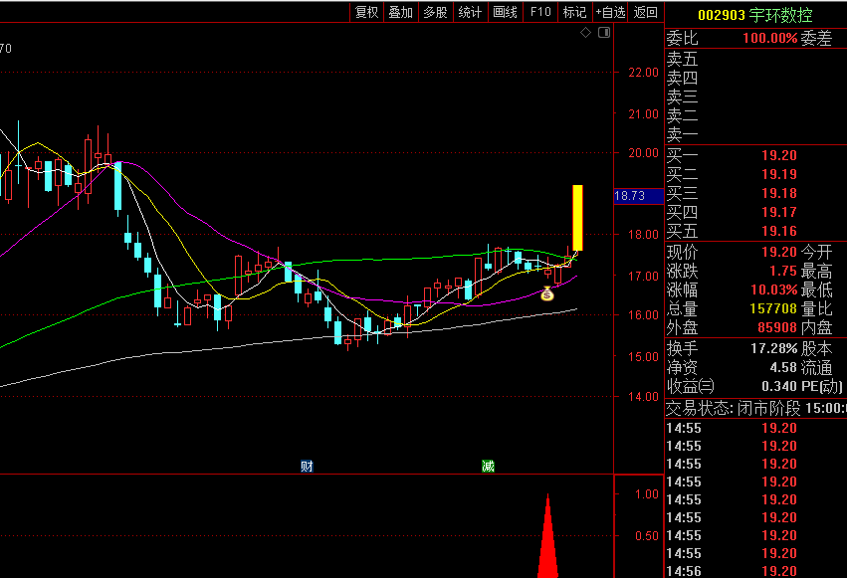Viewport: 847px width, 578px height.
Task: Open the 财 financial report marker
Action: tap(307, 467)
